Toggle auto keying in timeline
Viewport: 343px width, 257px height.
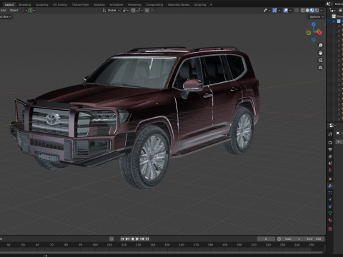click(x=111, y=238)
